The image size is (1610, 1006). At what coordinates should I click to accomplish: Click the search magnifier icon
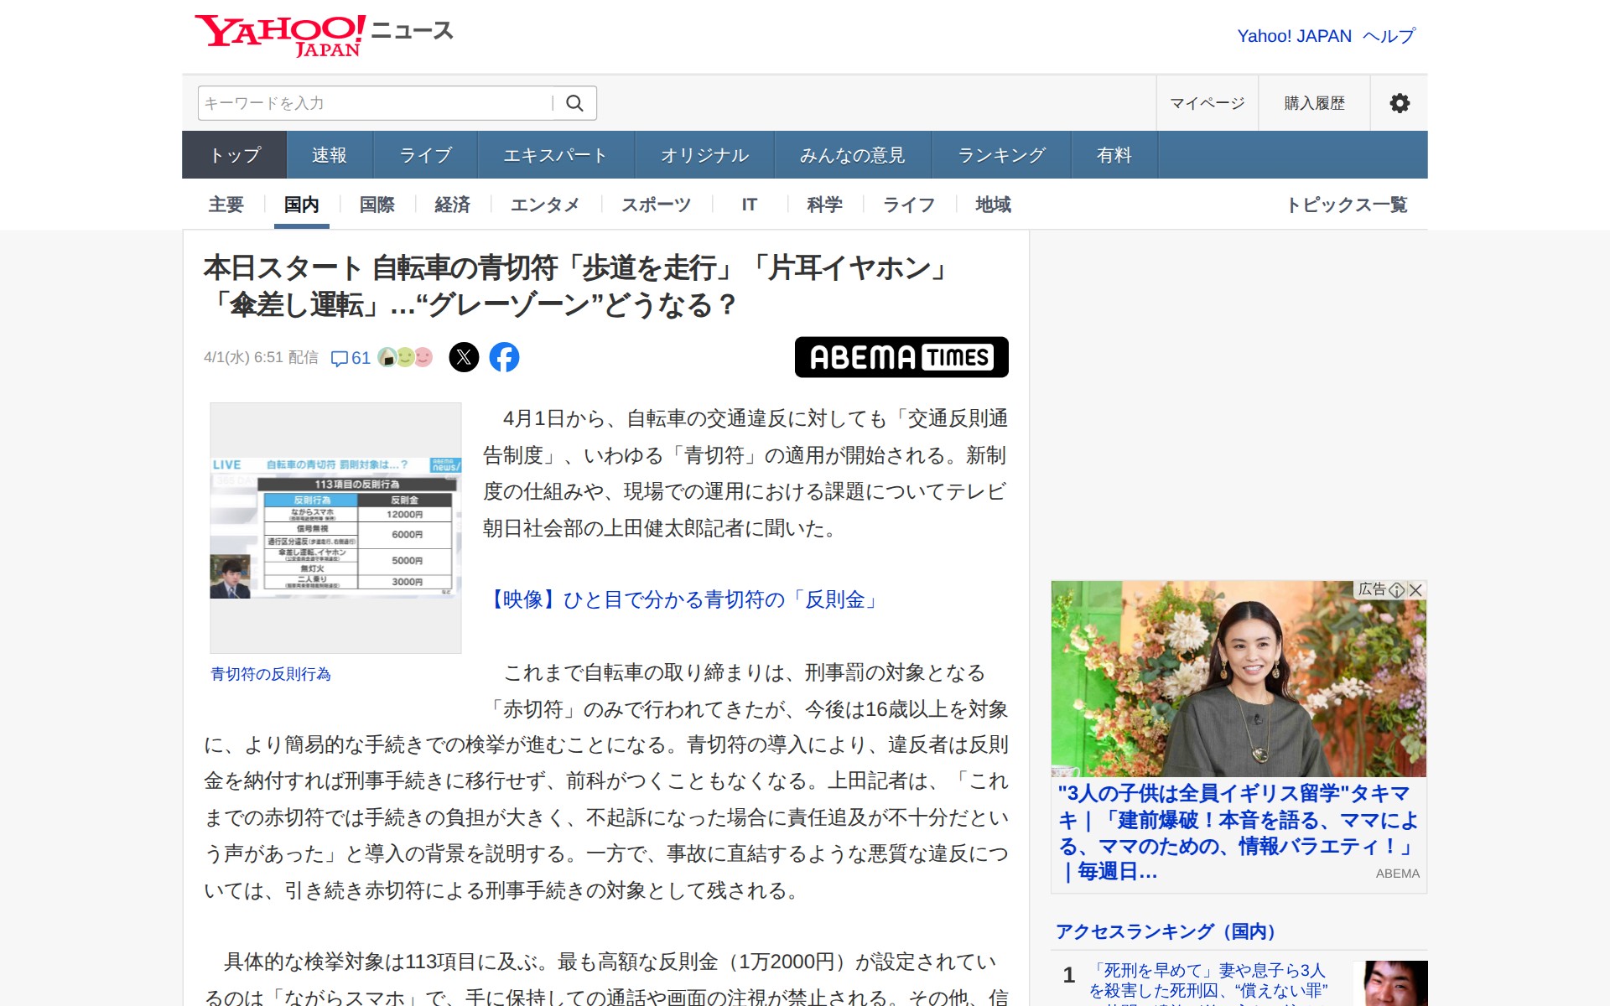[x=574, y=103]
